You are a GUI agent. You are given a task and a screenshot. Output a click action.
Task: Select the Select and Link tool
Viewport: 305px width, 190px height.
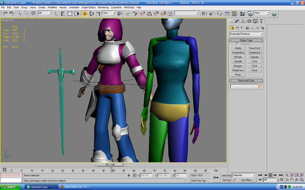click(x=20, y=14)
